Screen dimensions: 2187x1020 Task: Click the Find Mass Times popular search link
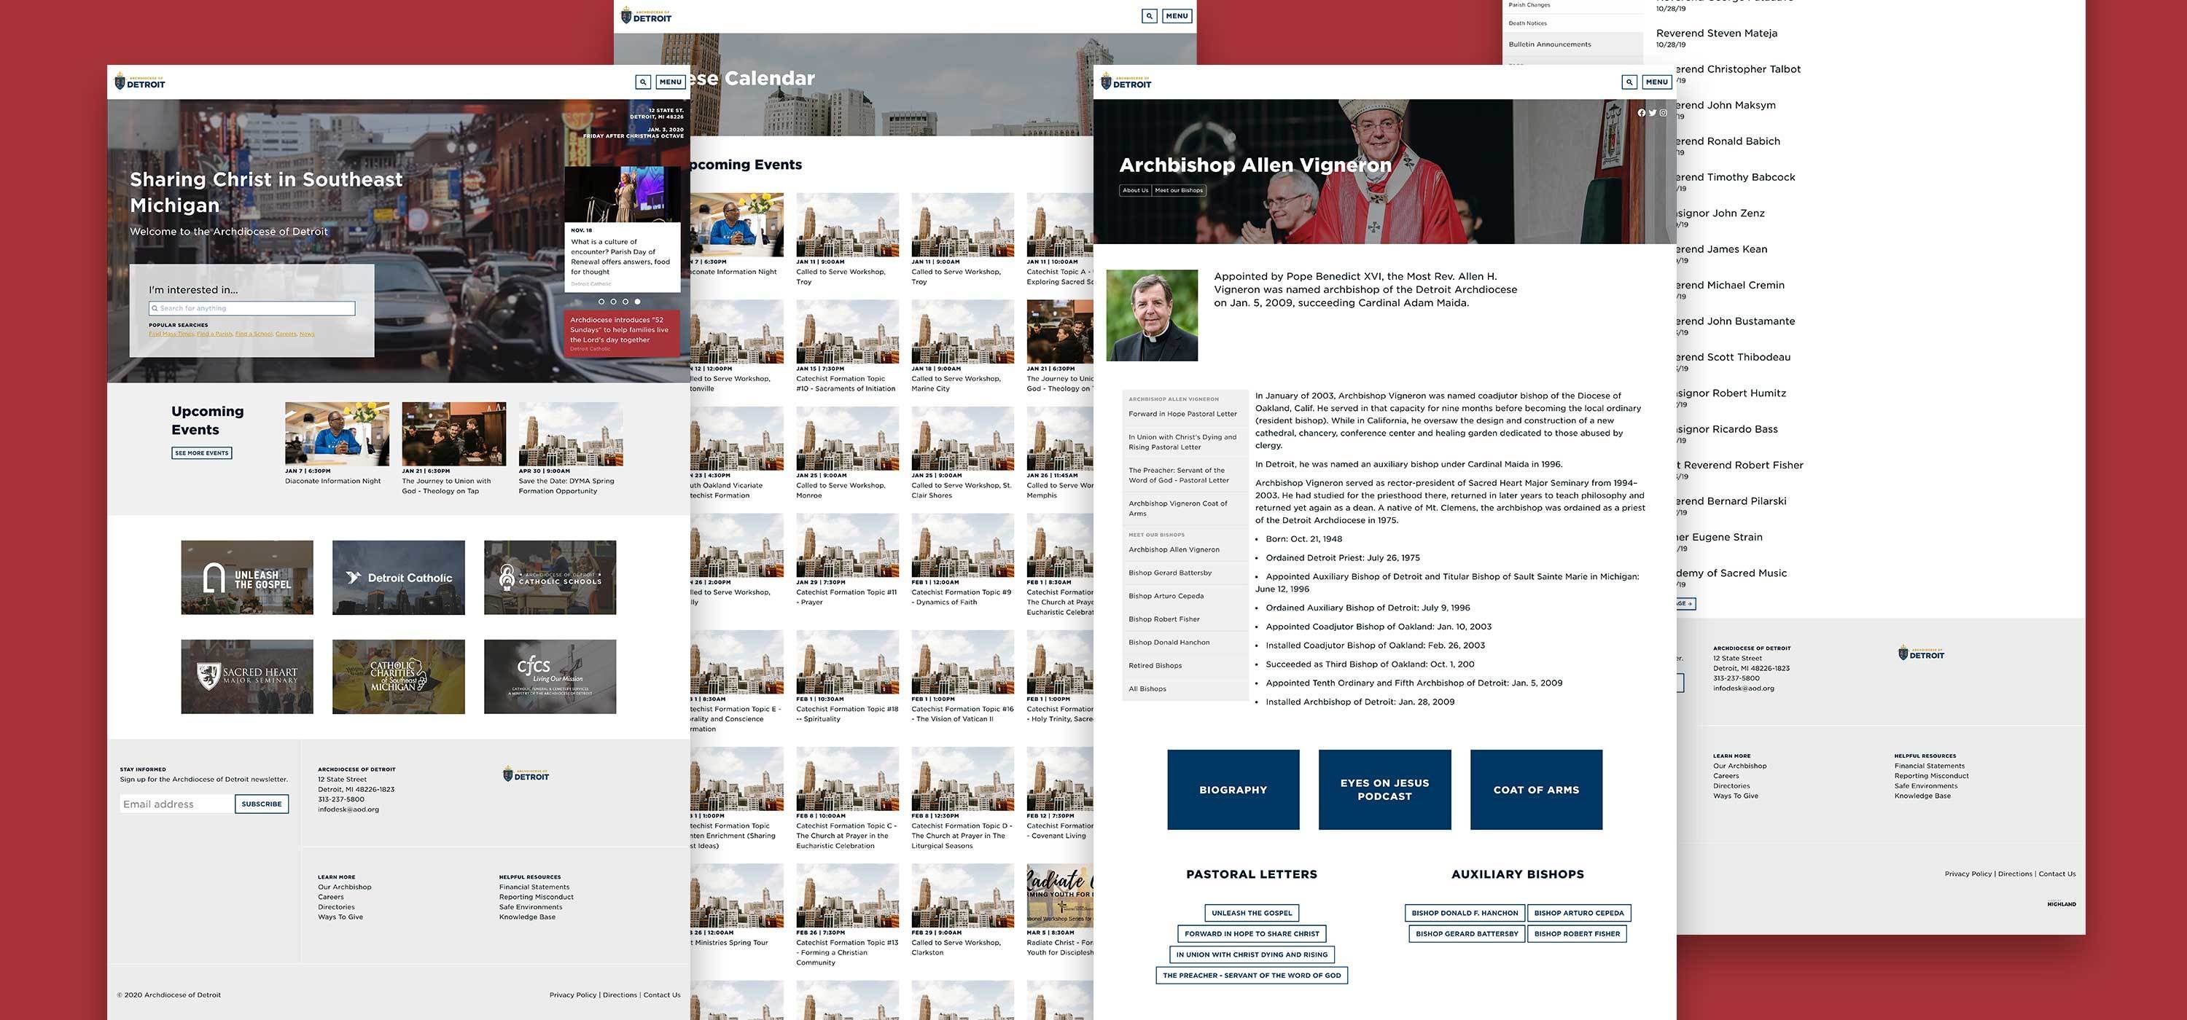click(171, 334)
